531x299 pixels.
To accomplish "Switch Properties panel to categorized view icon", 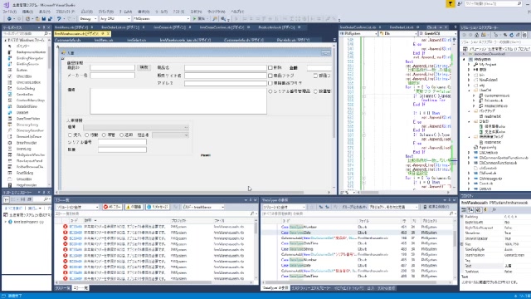I will pos(465,210).
